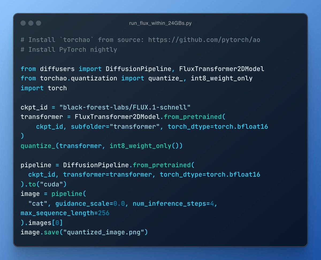Select DiffusionPipeline in the diffusers import line

coord(139,69)
